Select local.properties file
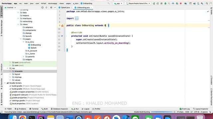This screenshot has height=119, width=213. coord(24,103)
